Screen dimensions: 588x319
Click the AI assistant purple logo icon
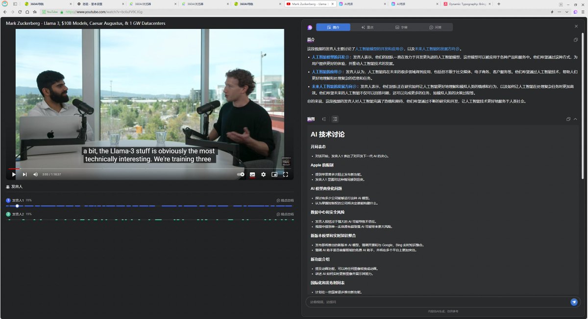coord(310,27)
